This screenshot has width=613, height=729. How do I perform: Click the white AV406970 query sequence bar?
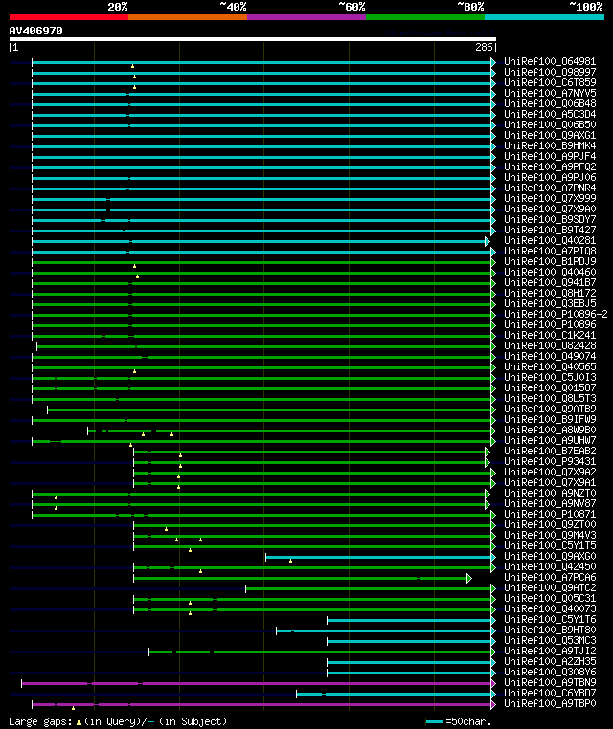[253, 39]
